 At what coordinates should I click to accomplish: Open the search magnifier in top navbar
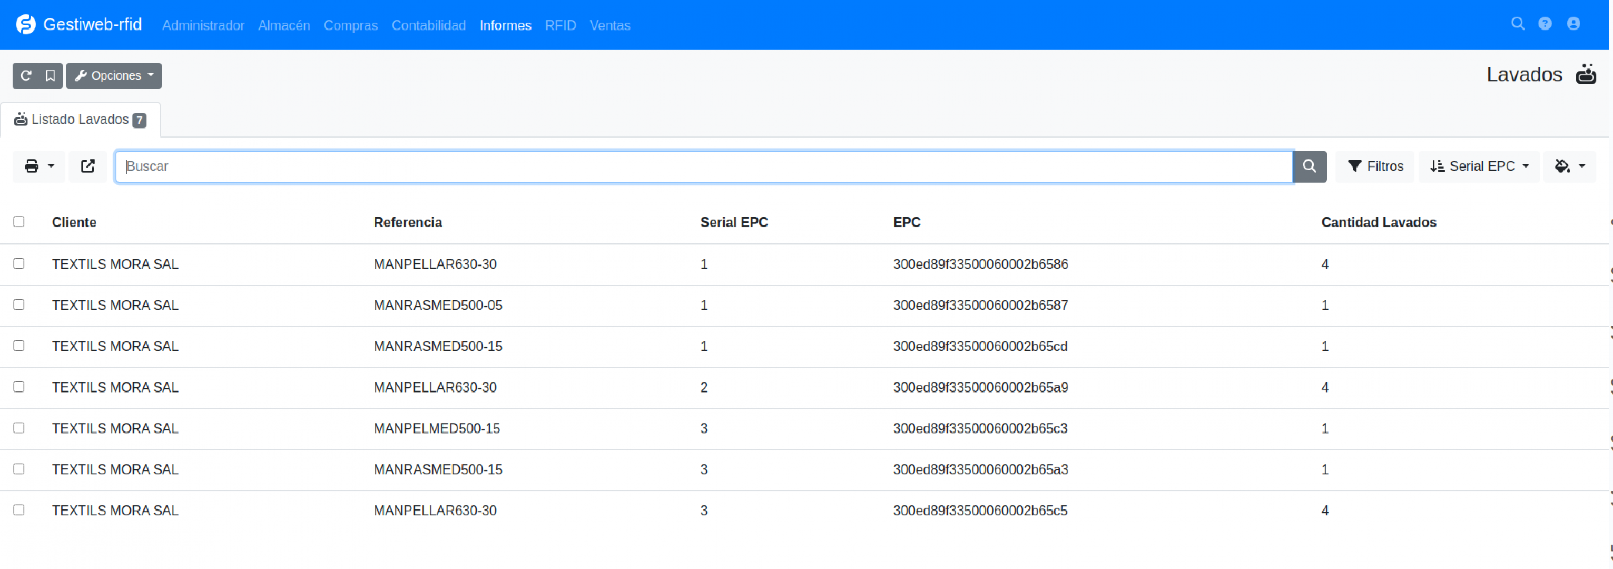pos(1518,24)
